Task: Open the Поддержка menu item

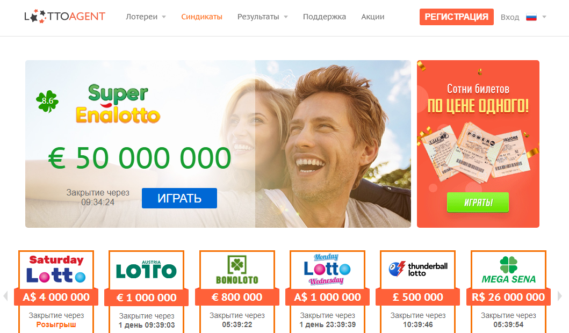Action: point(325,17)
